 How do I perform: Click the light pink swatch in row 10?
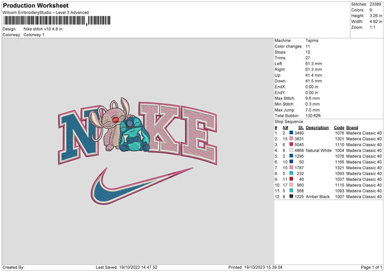pos(291,185)
